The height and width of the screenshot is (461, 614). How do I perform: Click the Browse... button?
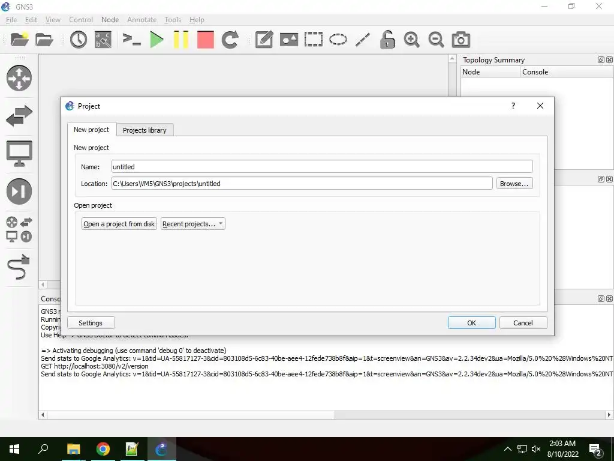(x=514, y=184)
